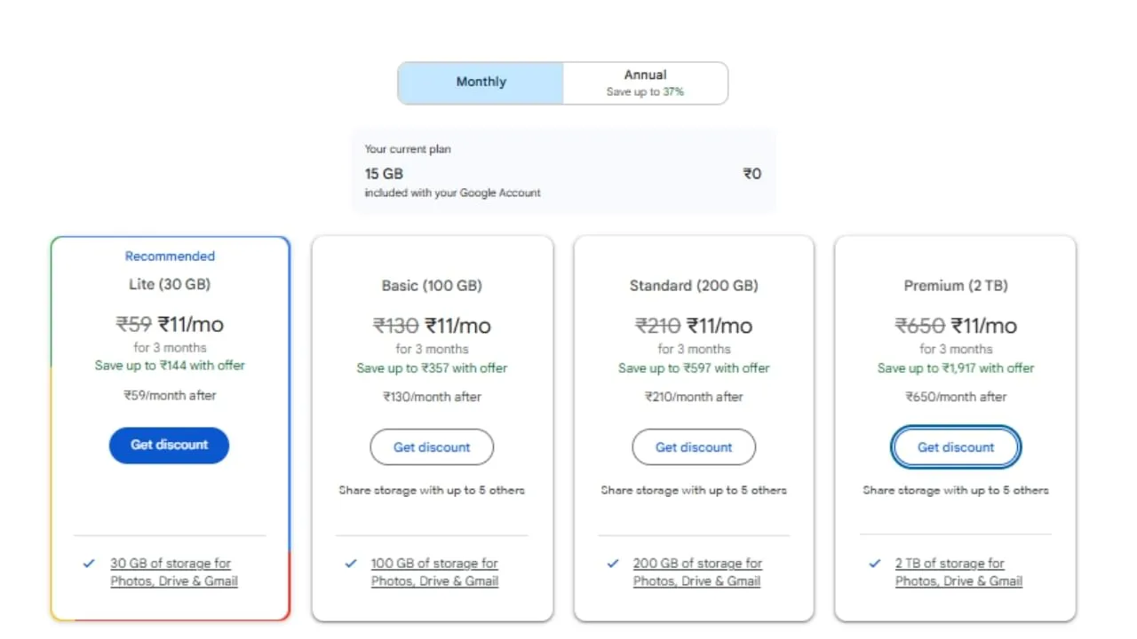Click Get discount on the Basic plan

pyautogui.click(x=432, y=447)
